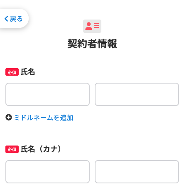184x195 pixels.
Task: Click the blue back chevron icon
Action: point(6,19)
